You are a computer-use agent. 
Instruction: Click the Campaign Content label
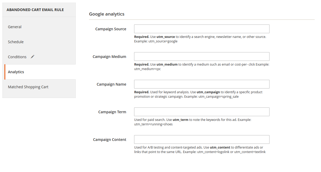coord(110,140)
